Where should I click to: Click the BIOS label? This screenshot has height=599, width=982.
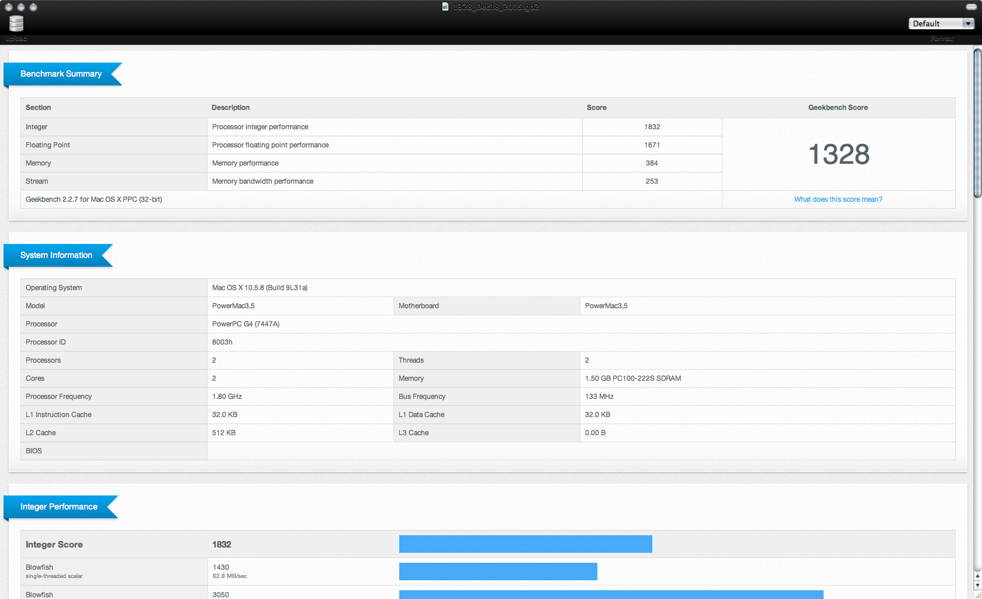point(34,451)
